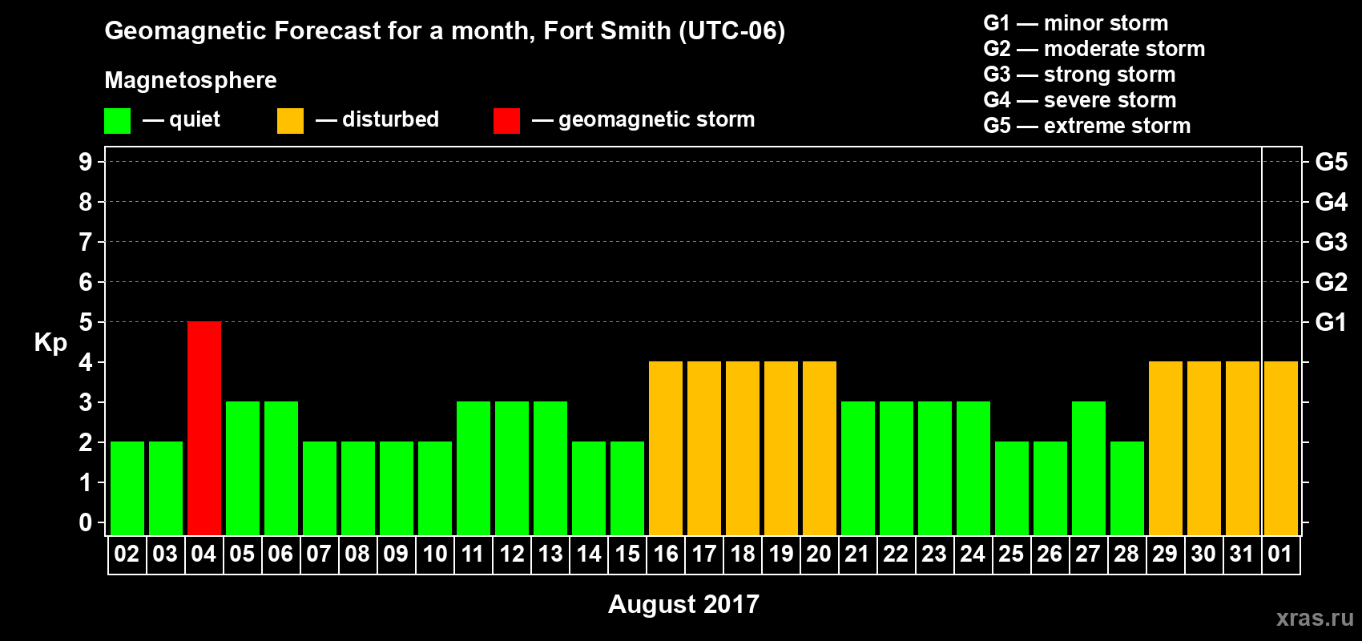Image resolution: width=1362 pixels, height=641 pixels.
Task: Click the G5 — extreme storm legend line
Action: (1087, 126)
